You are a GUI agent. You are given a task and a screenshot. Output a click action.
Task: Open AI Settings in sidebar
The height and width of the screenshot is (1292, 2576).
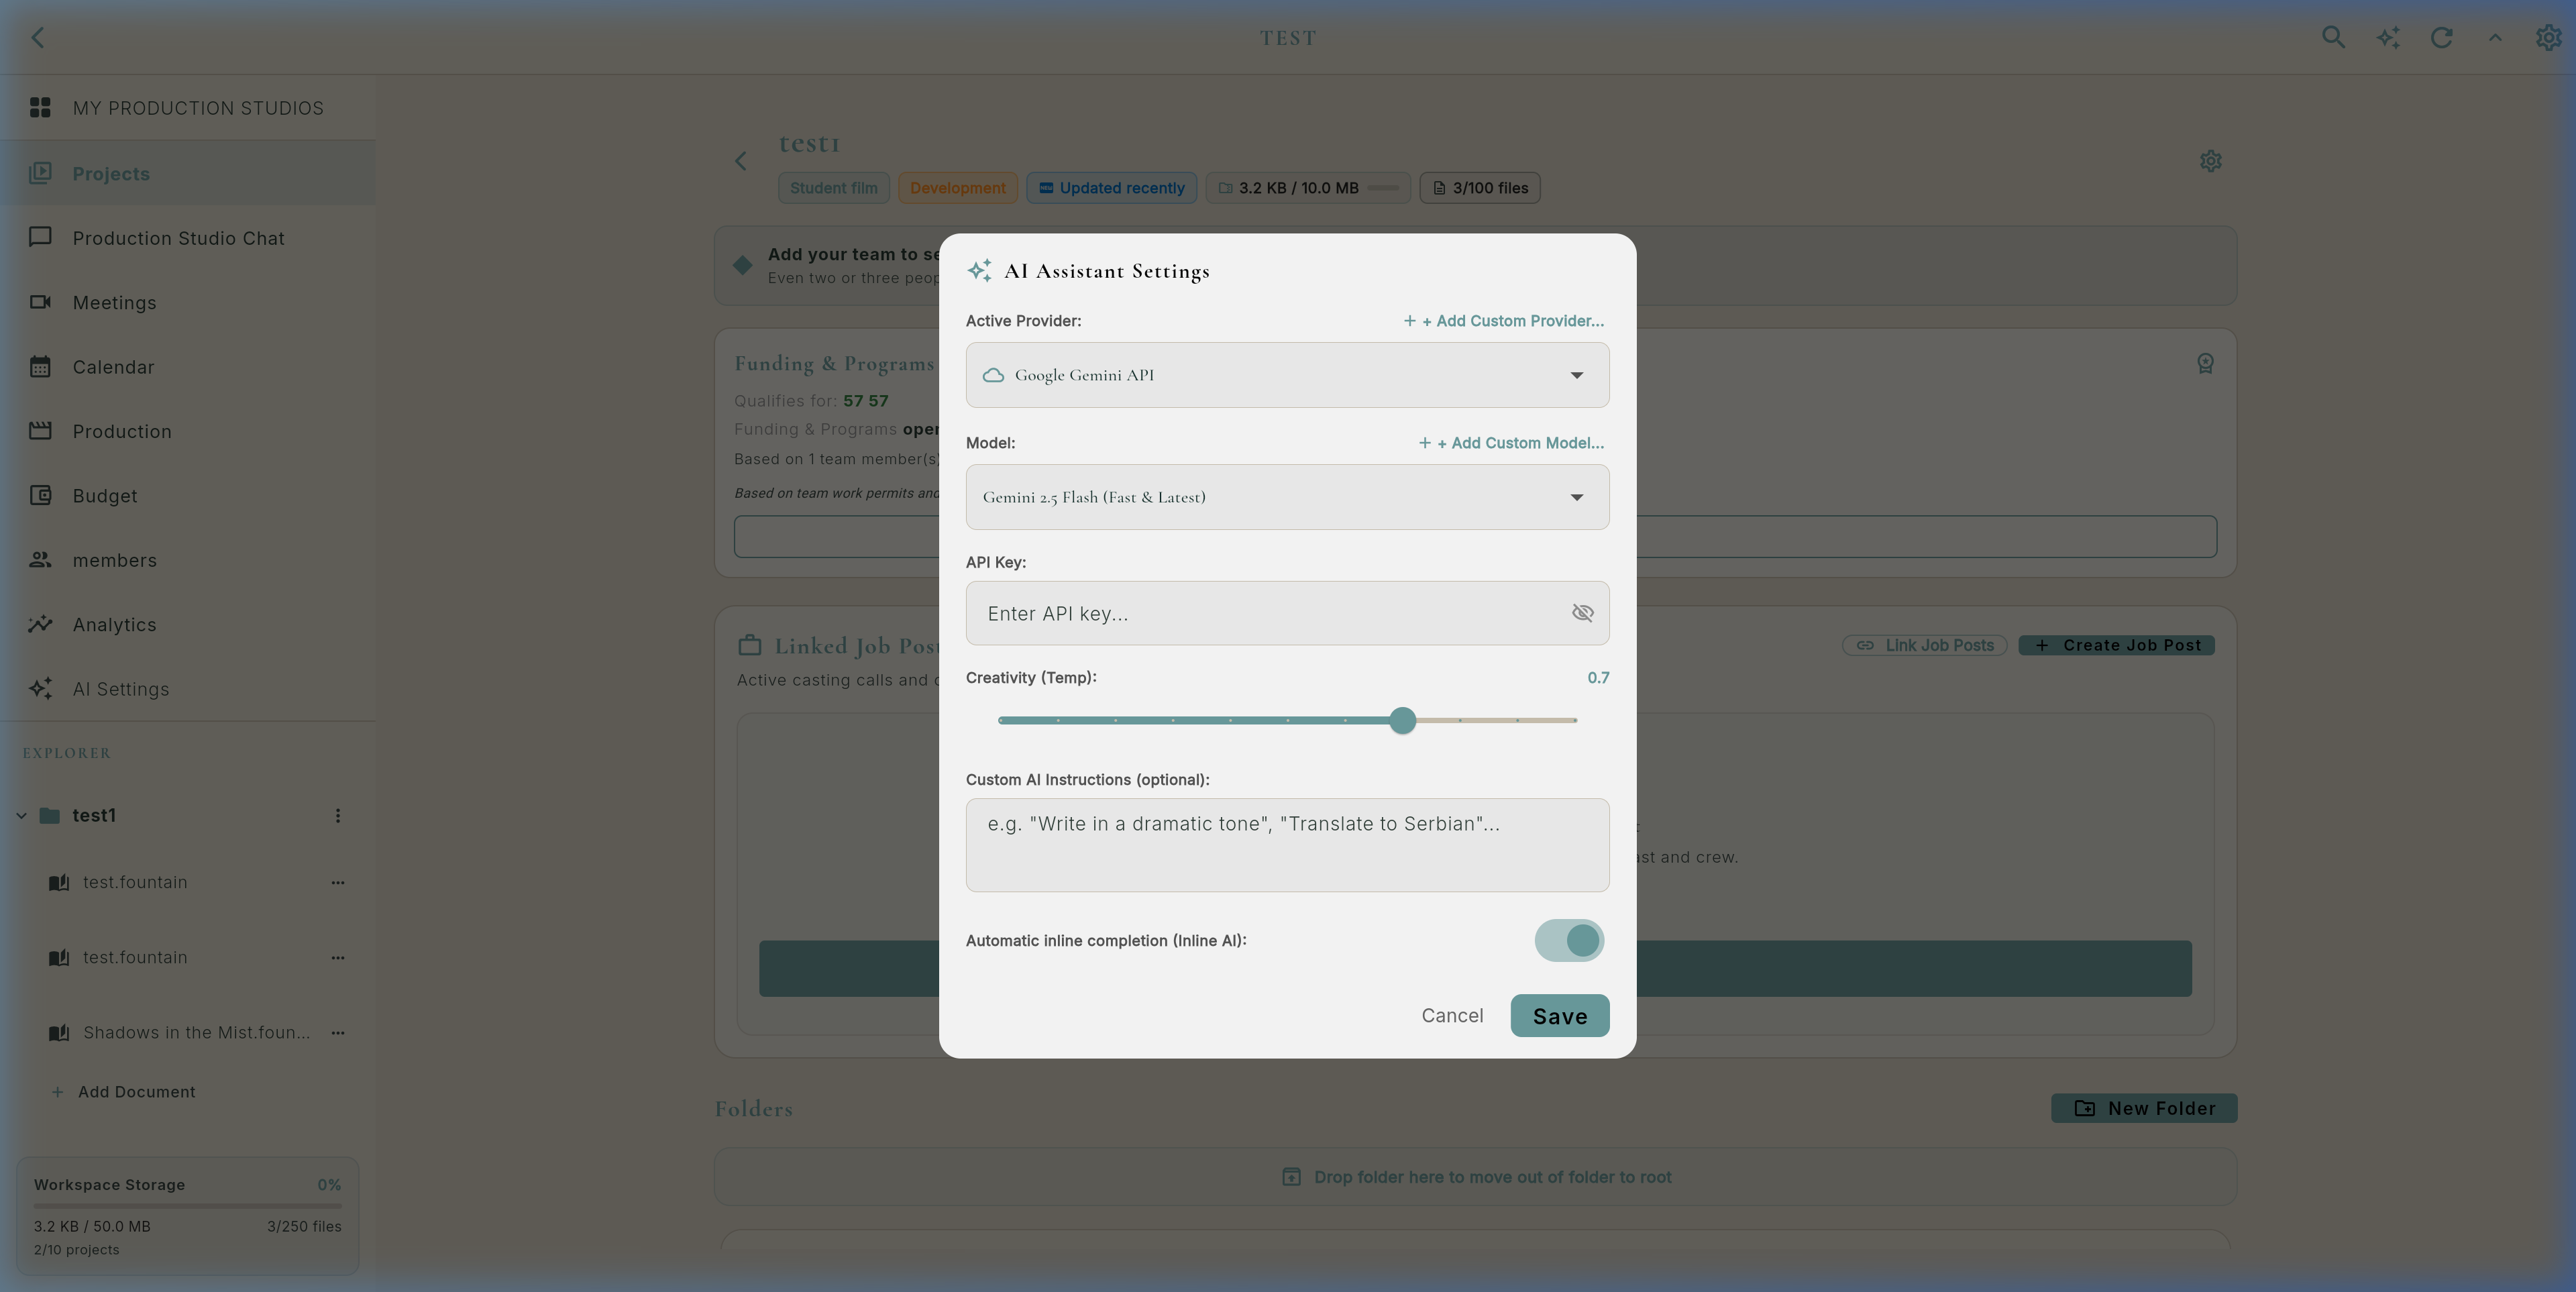pyautogui.click(x=188, y=689)
